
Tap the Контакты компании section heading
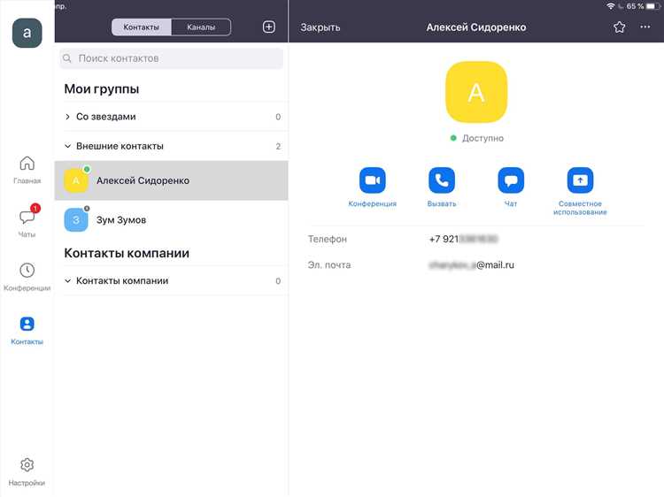tap(127, 253)
